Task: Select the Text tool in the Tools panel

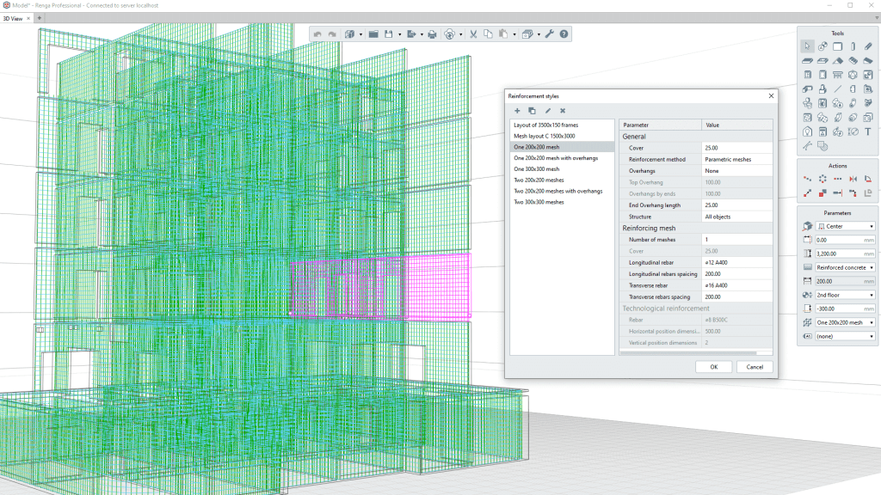Action: pos(867,131)
